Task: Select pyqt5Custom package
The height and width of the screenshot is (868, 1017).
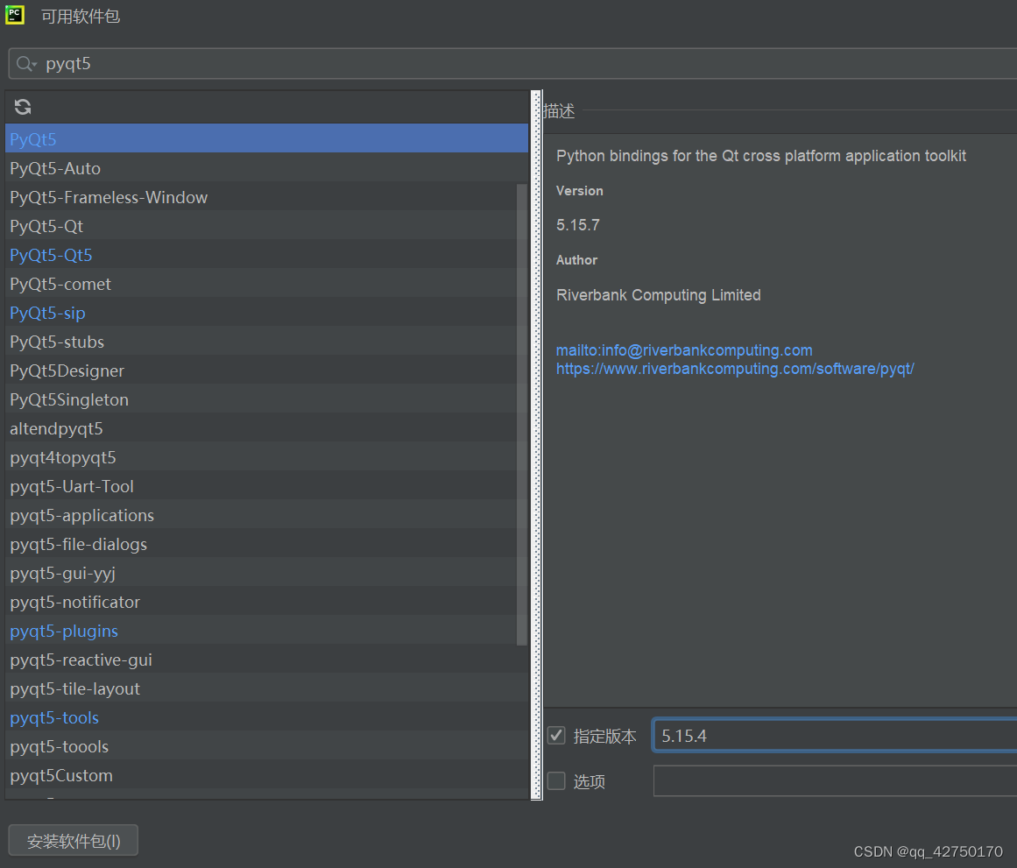Action: 266,775
